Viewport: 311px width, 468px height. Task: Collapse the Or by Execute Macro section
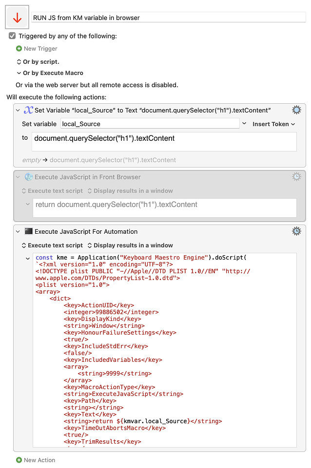click(x=19, y=73)
